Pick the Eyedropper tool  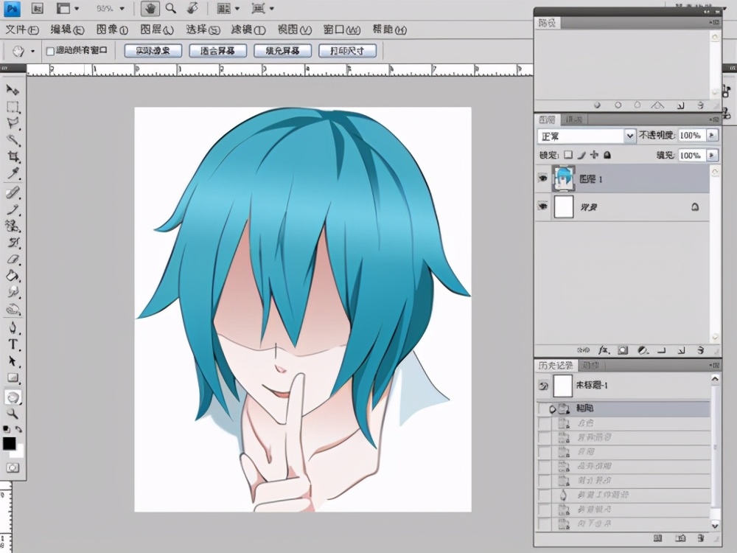click(13, 174)
